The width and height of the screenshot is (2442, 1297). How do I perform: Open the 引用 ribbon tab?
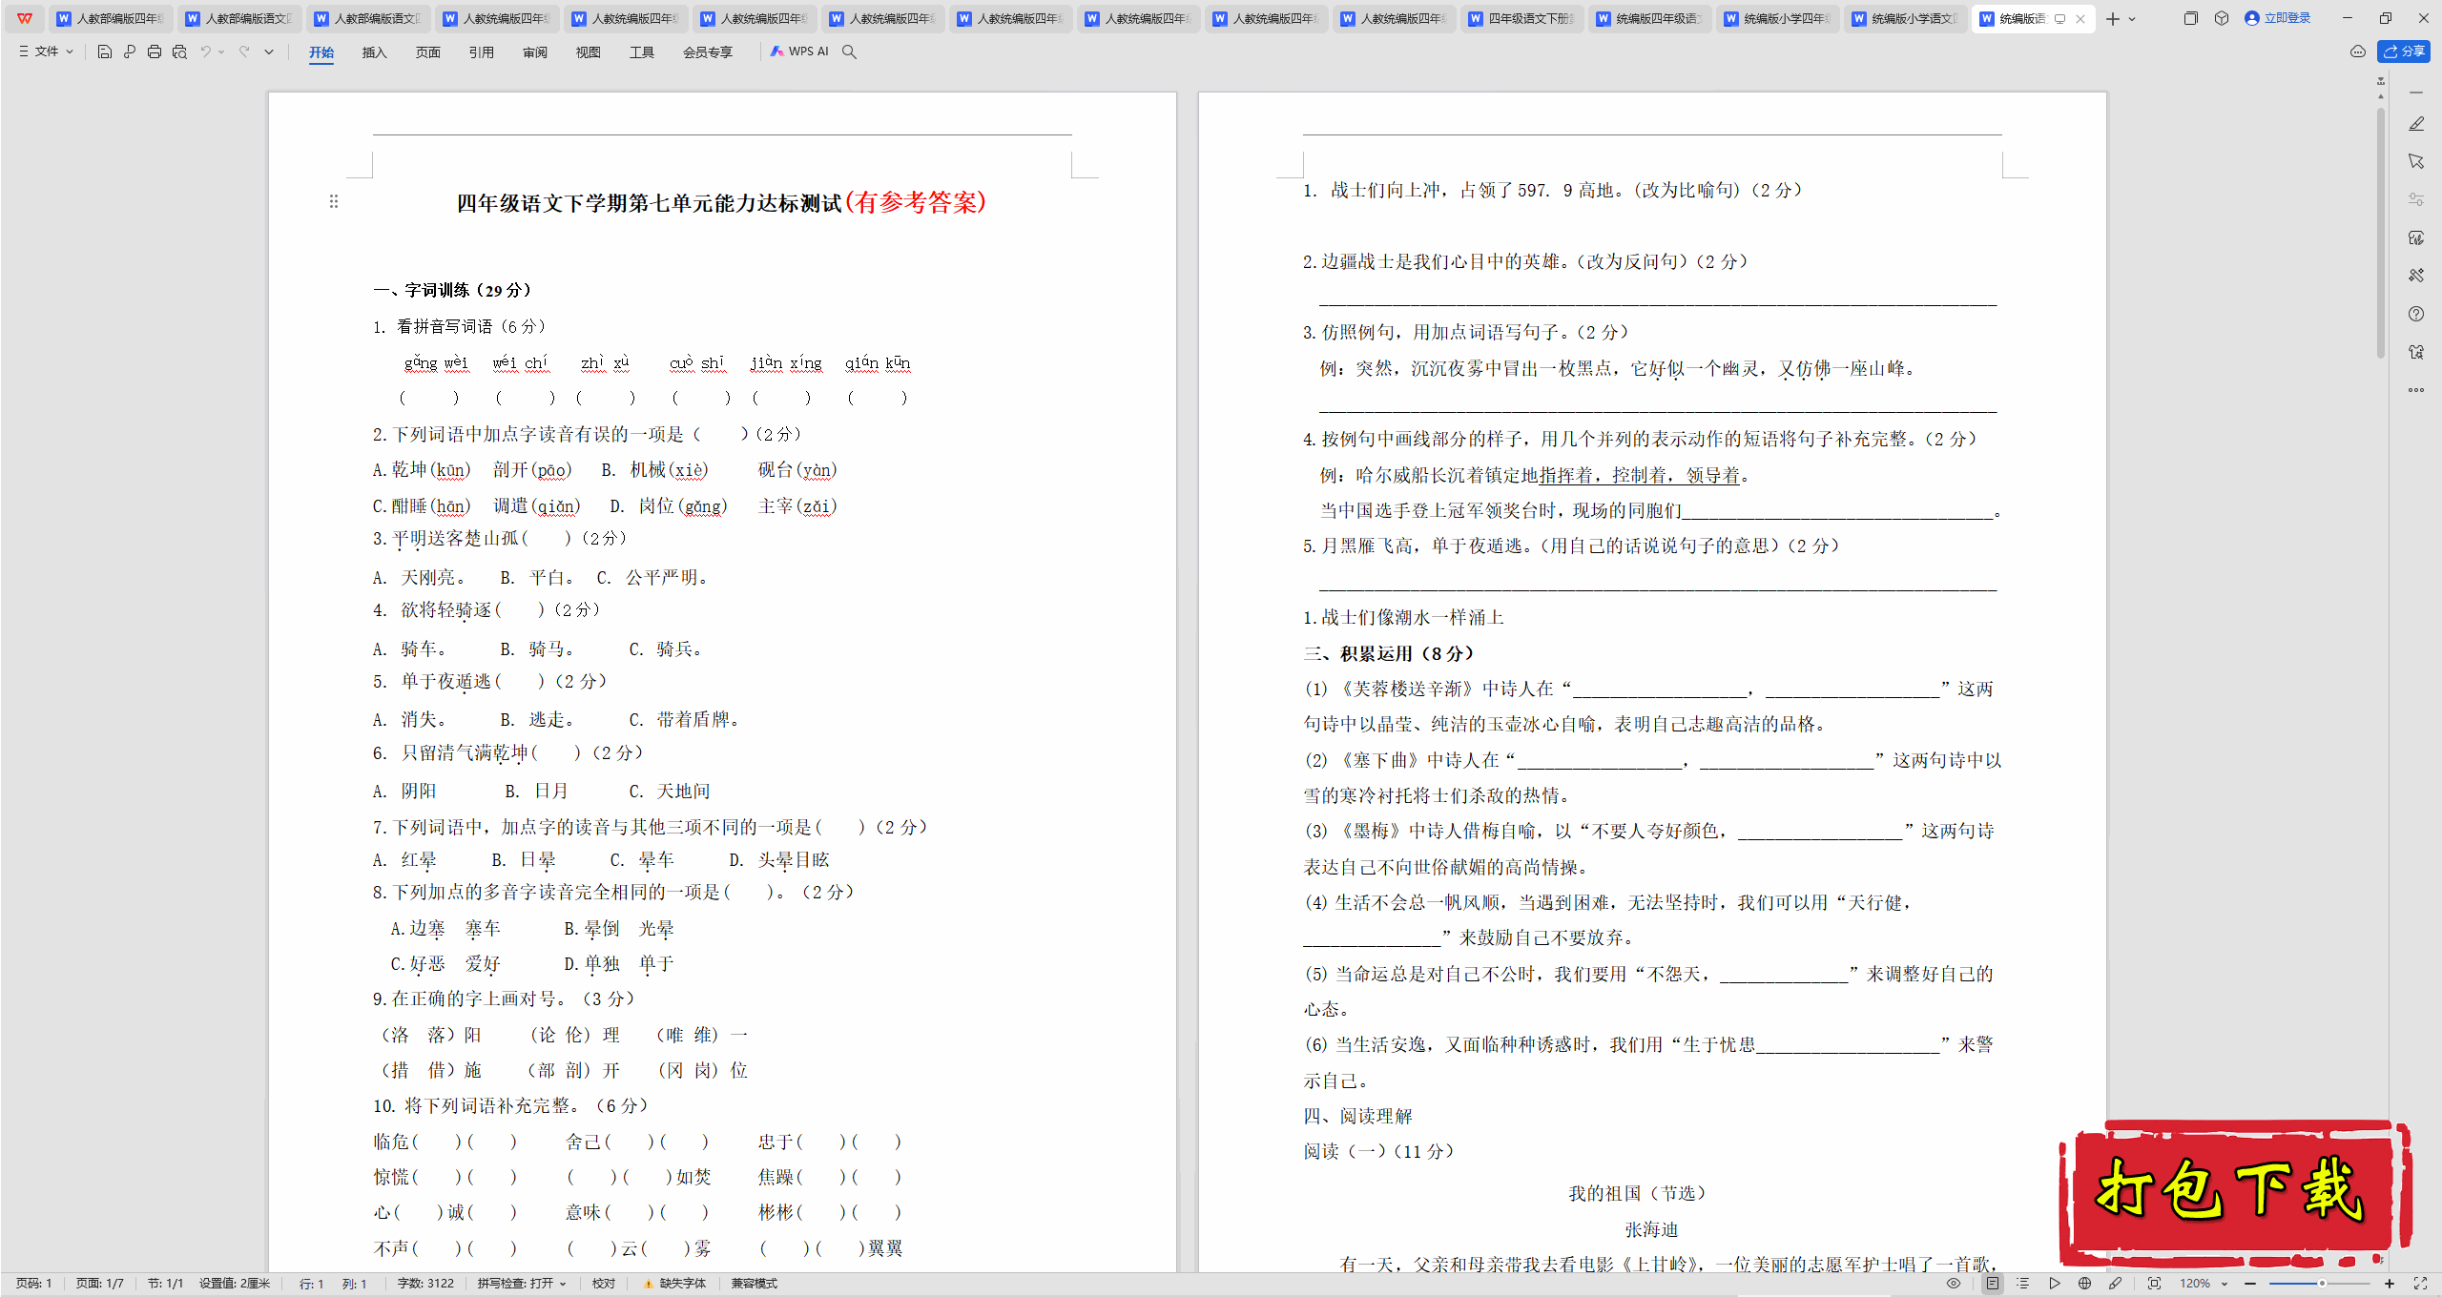tap(482, 52)
